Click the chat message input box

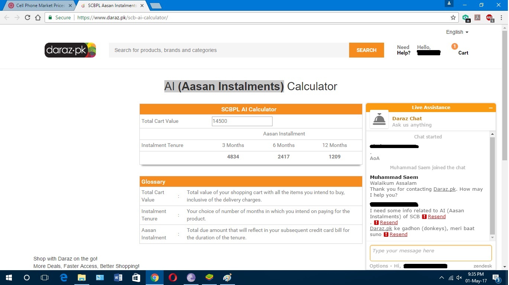tap(431, 253)
